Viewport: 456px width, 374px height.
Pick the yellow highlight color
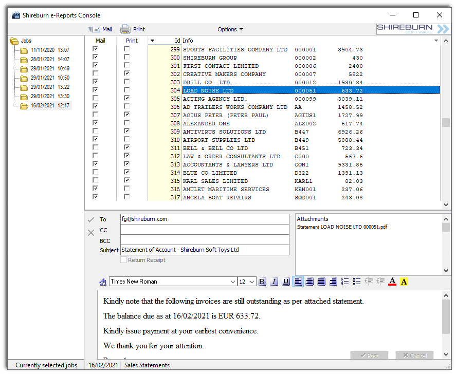point(404,282)
